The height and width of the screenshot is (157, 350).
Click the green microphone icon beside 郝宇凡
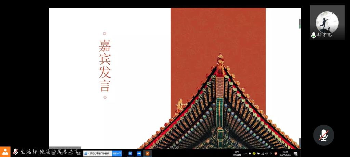pyautogui.click(x=313, y=35)
